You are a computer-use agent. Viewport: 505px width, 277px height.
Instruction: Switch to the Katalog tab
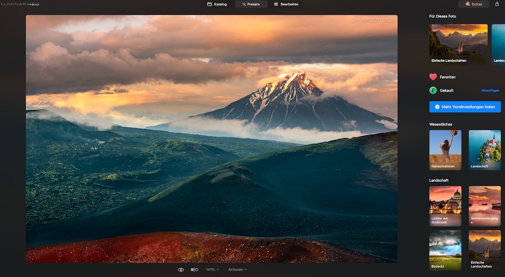[217, 4]
